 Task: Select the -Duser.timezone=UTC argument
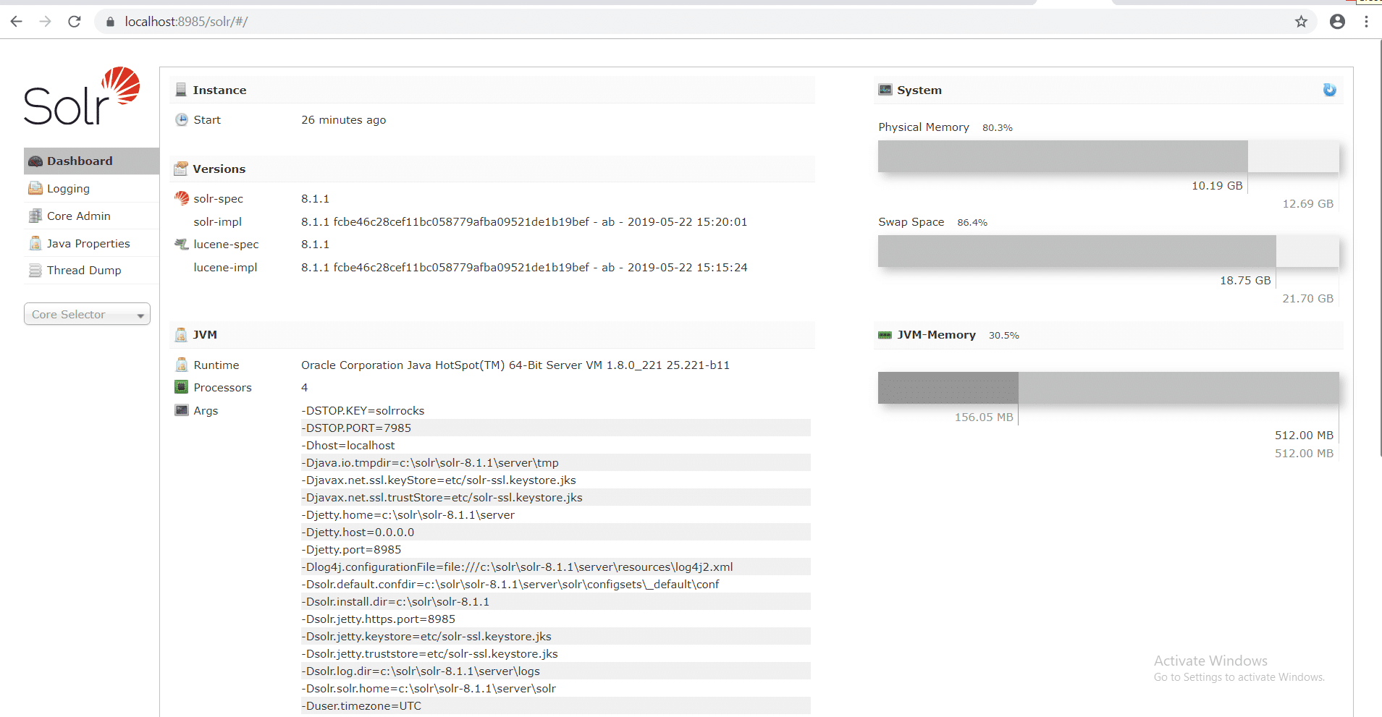coord(361,706)
